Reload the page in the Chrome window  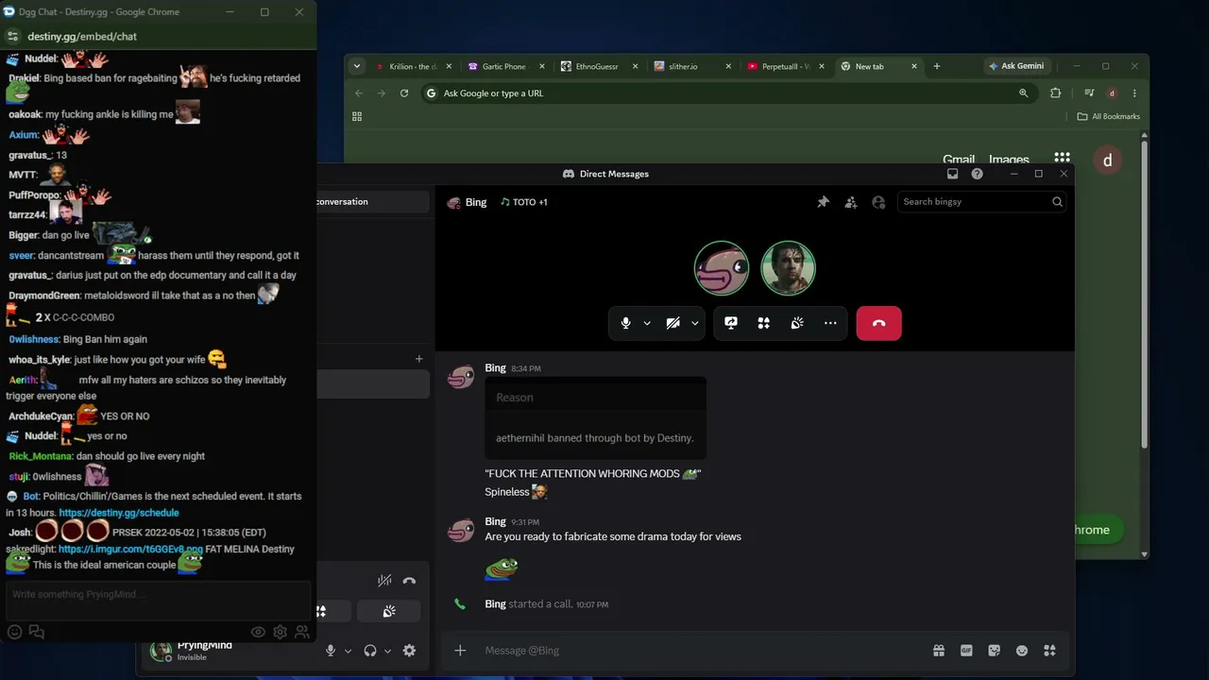404,93
